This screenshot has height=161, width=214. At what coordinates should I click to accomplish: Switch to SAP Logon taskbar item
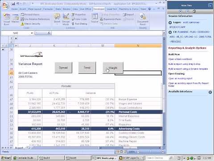pyautogui.click(x=132, y=158)
